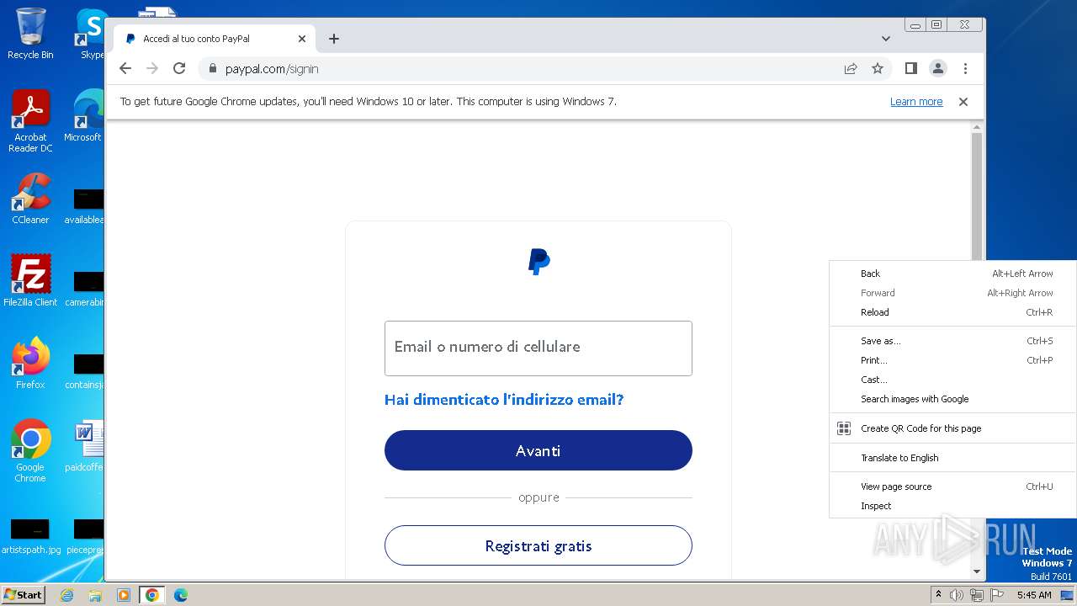Open Chrome profile avatar icon
This screenshot has height=606, width=1077.
938,69
